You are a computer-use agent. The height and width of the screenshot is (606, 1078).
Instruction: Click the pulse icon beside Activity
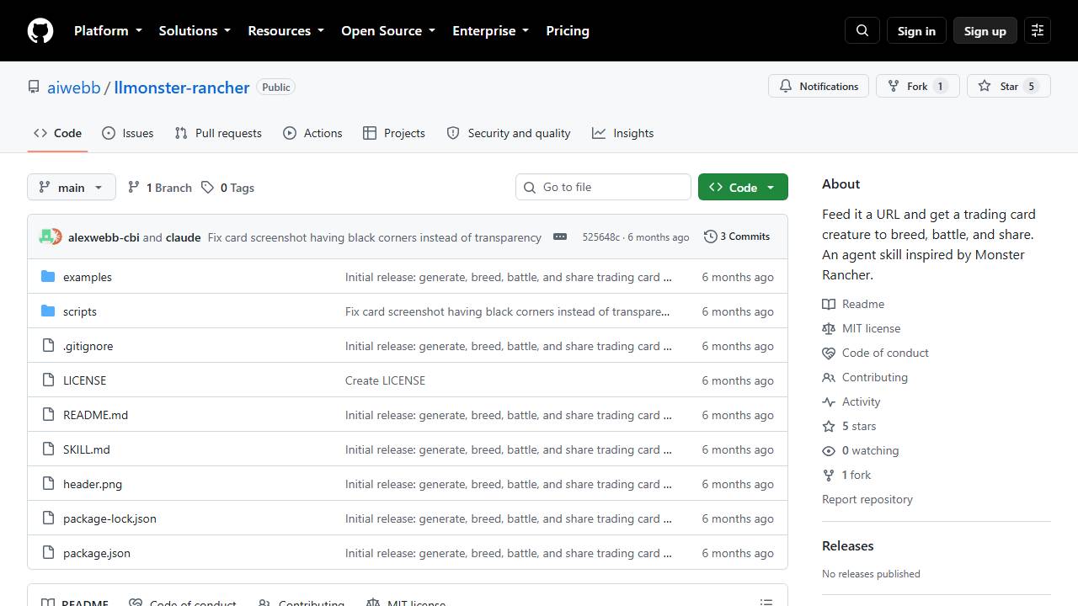pyautogui.click(x=829, y=401)
